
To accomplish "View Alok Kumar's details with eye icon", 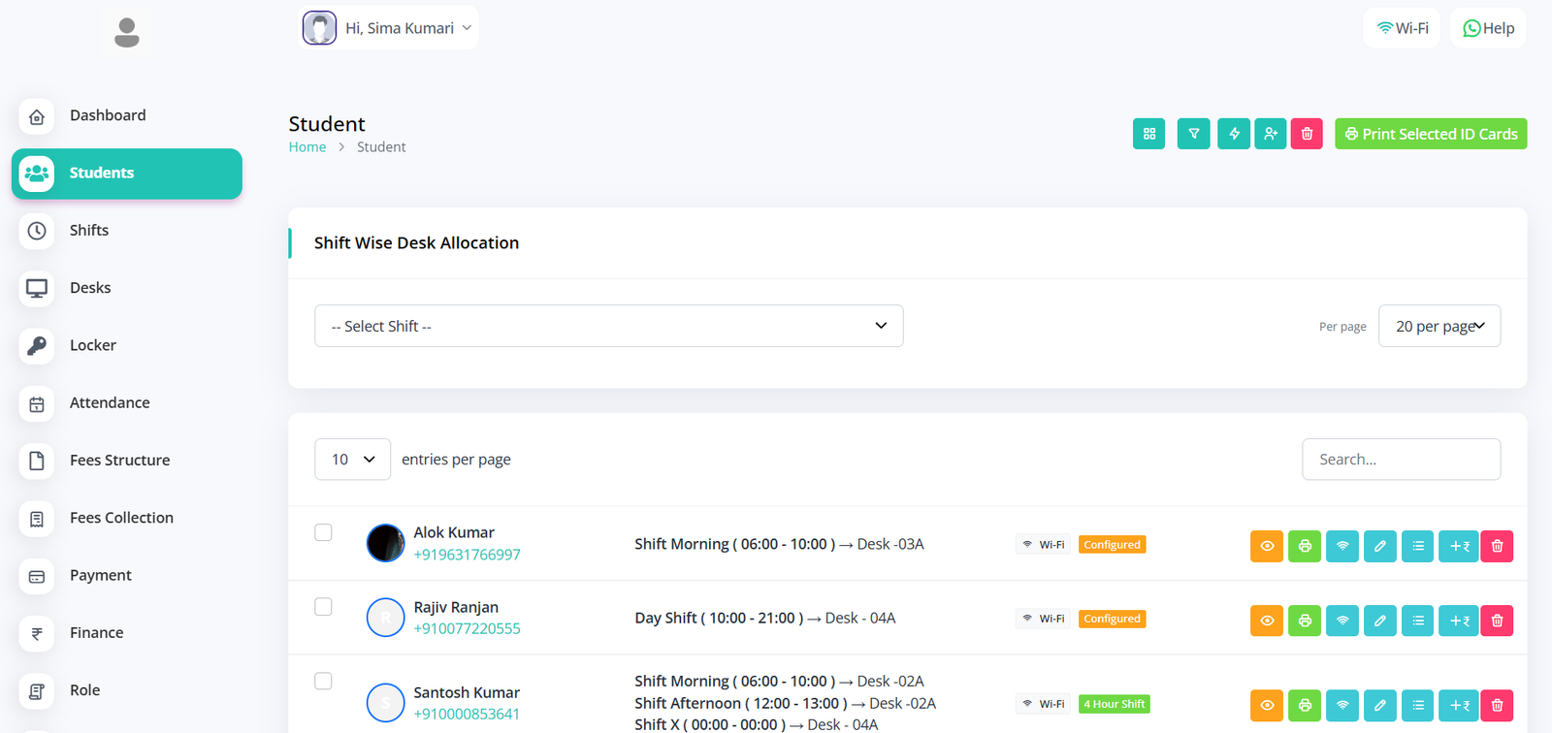I will (1267, 546).
